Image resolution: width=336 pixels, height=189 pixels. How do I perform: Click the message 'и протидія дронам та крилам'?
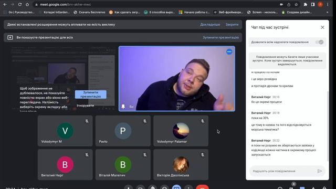pyautogui.click(x=272, y=86)
